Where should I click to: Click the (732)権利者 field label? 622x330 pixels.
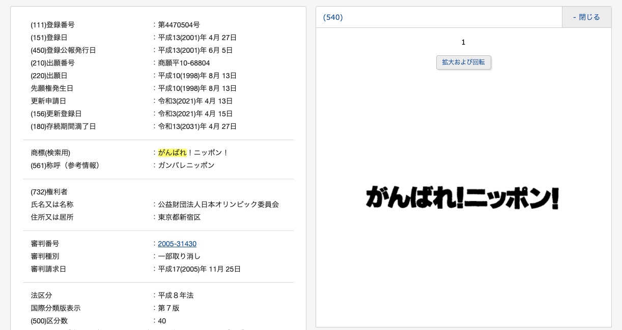(x=49, y=192)
